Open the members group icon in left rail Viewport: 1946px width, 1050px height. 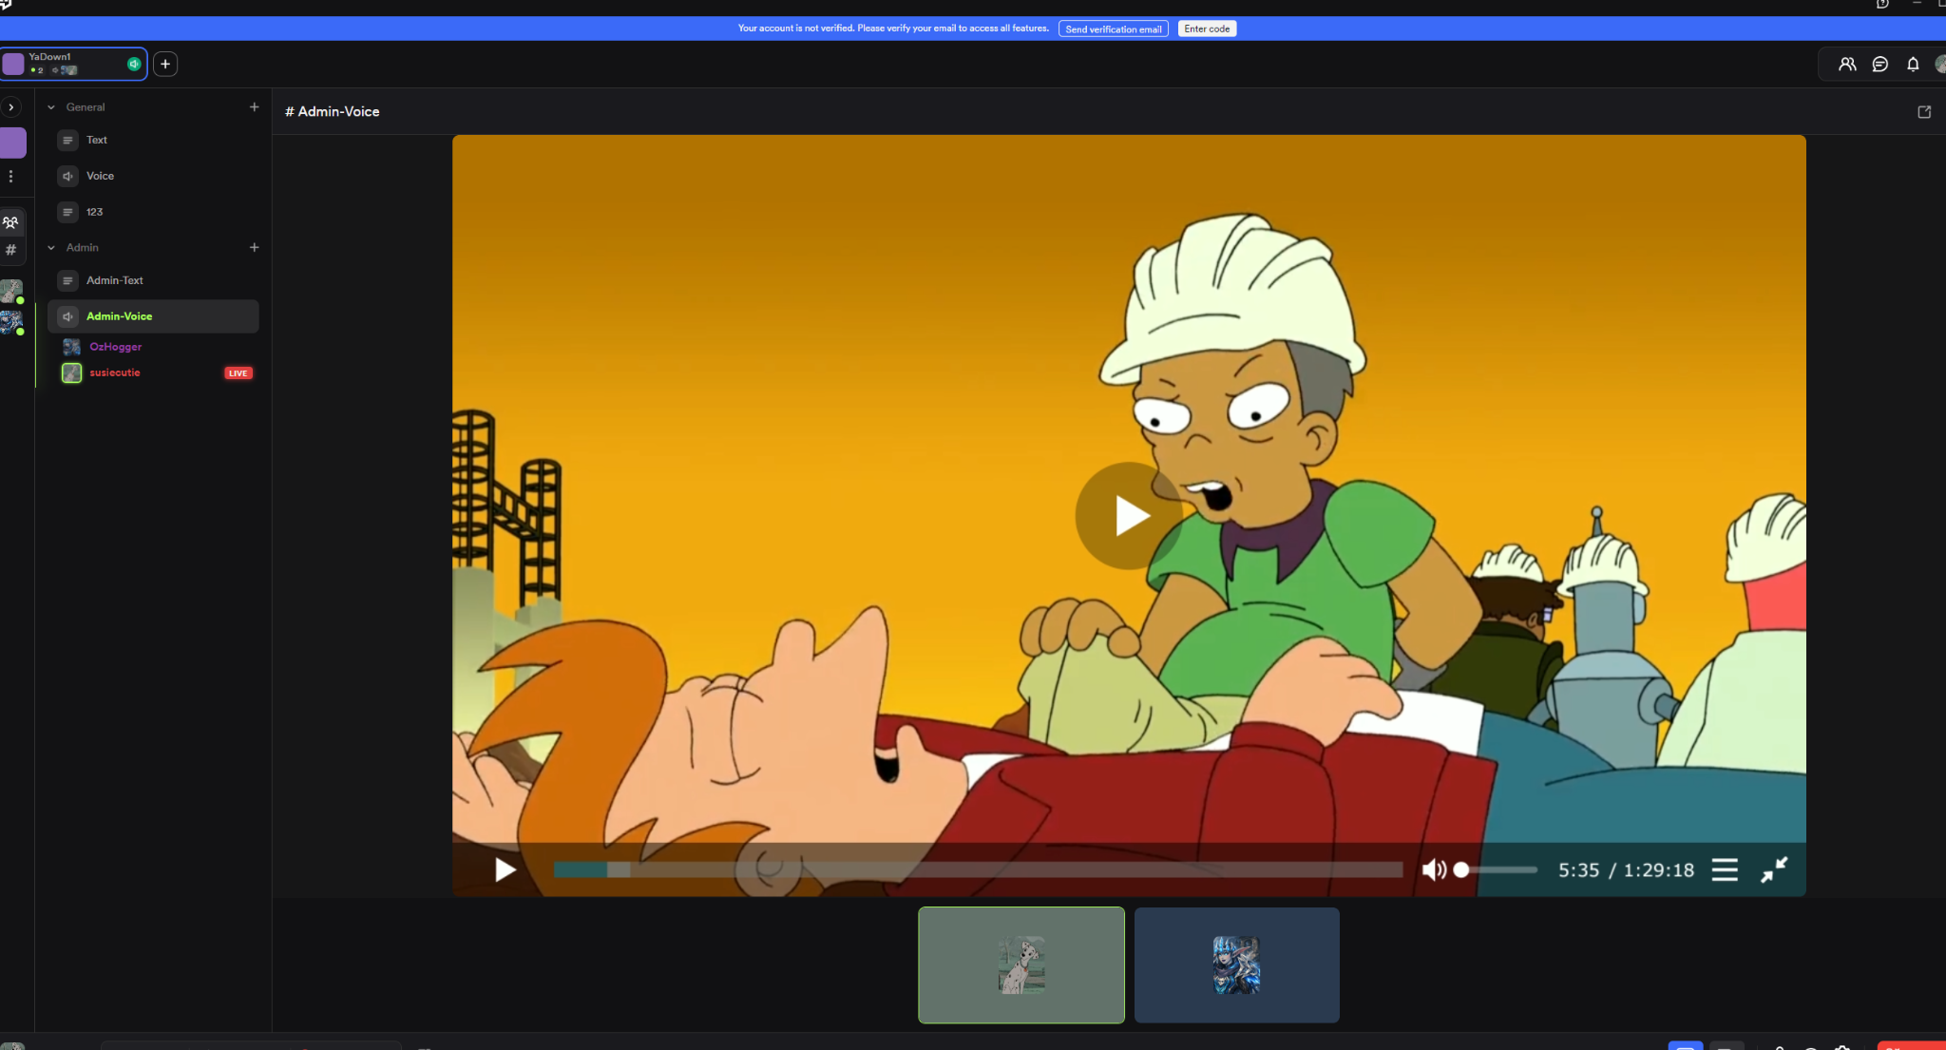coord(10,222)
